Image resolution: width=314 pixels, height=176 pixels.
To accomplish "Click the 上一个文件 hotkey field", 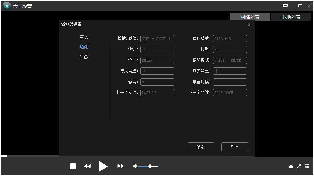I will [x=157, y=93].
